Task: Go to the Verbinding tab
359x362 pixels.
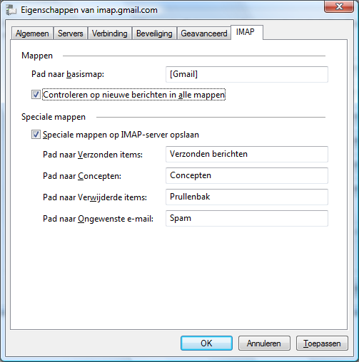Action: 110,33
